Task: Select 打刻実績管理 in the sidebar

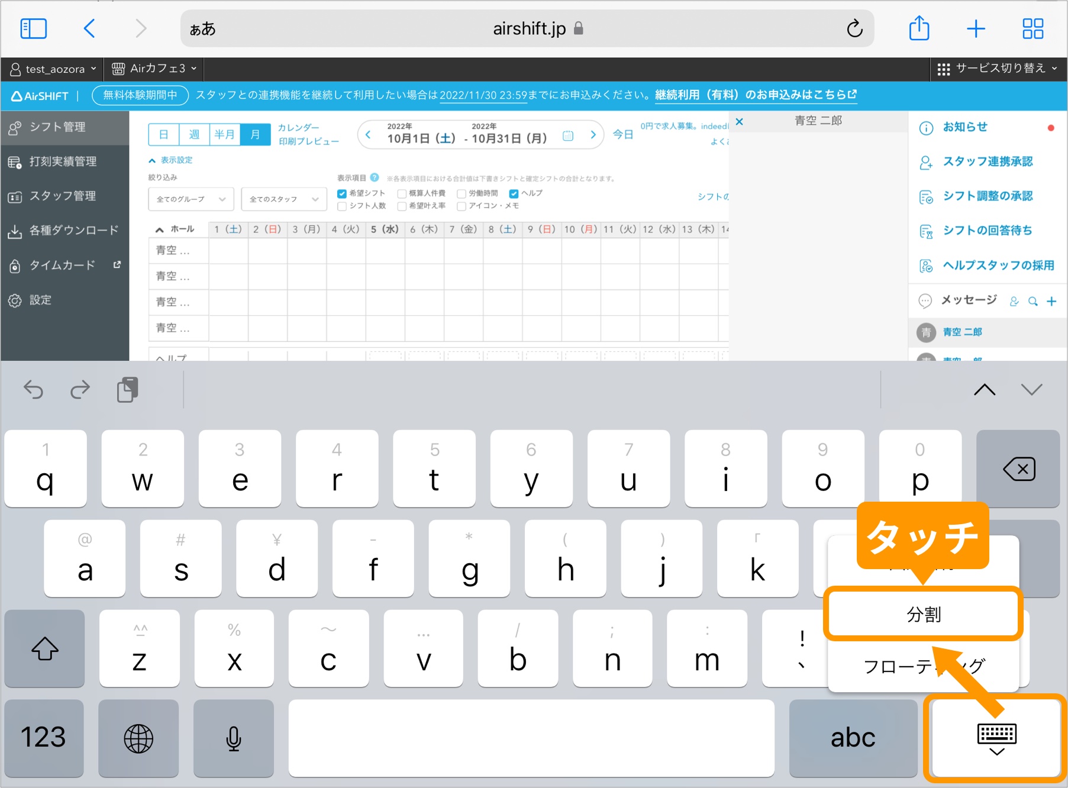Action: [62, 162]
